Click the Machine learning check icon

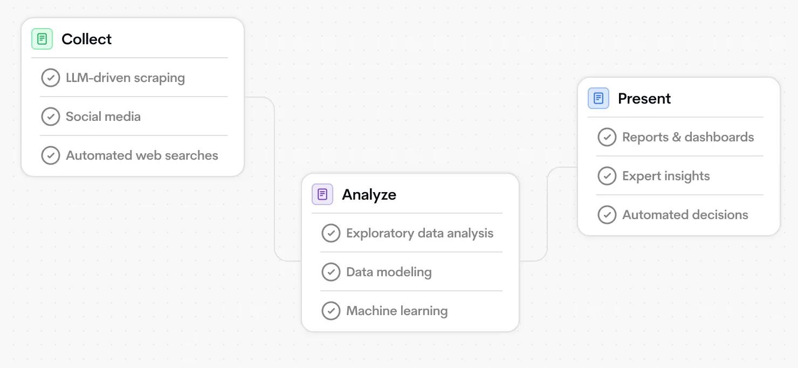[x=331, y=311]
